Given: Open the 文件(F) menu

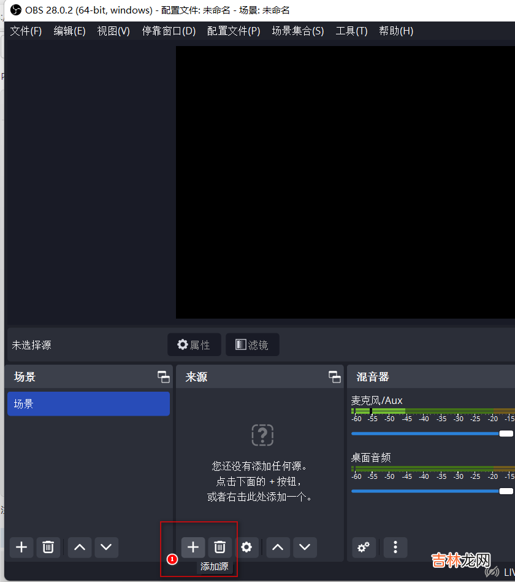Looking at the screenshot, I should pyautogui.click(x=26, y=31).
